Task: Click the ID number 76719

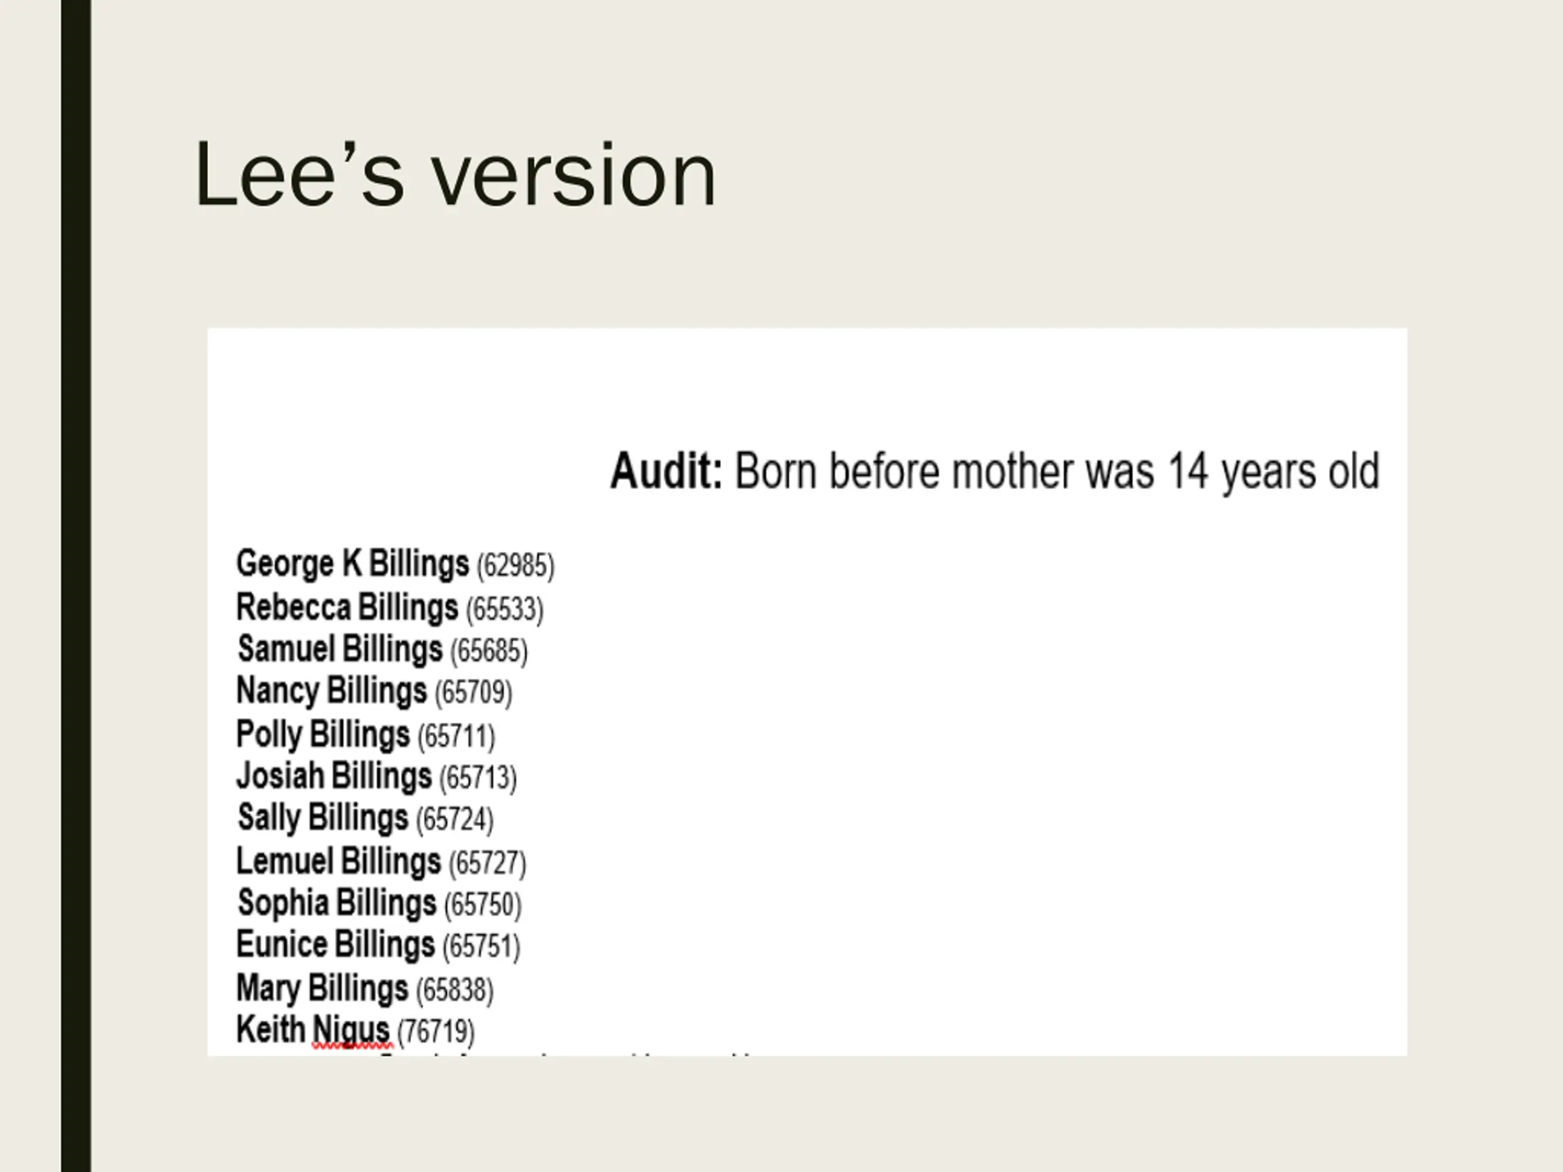Action: pyautogui.click(x=436, y=1032)
